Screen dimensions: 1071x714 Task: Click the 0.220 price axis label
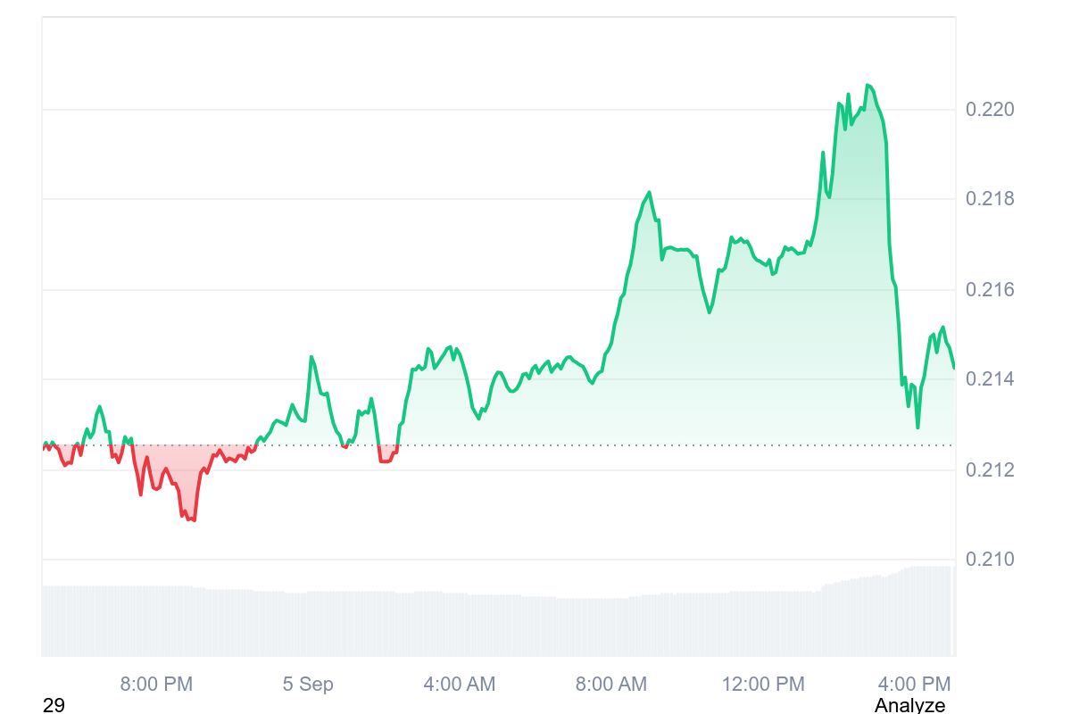tap(990, 110)
